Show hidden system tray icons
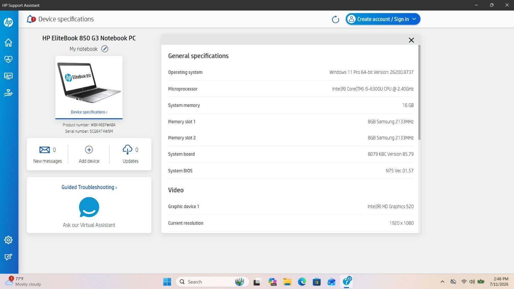 point(442,282)
